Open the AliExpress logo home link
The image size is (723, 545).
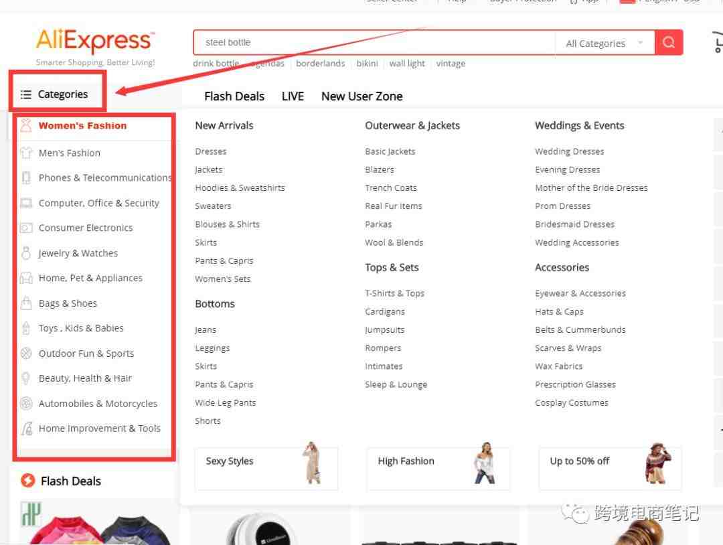pos(95,42)
